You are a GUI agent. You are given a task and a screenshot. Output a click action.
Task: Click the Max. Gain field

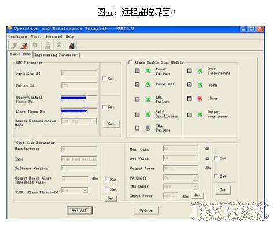tap(180, 148)
